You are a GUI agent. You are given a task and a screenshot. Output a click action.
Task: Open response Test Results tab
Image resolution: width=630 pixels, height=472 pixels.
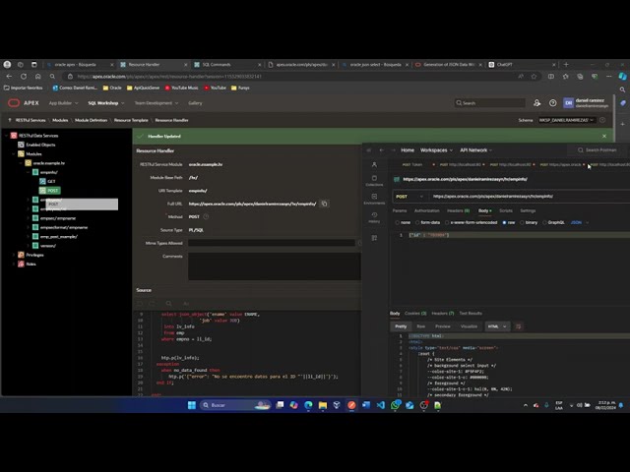(x=471, y=314)
